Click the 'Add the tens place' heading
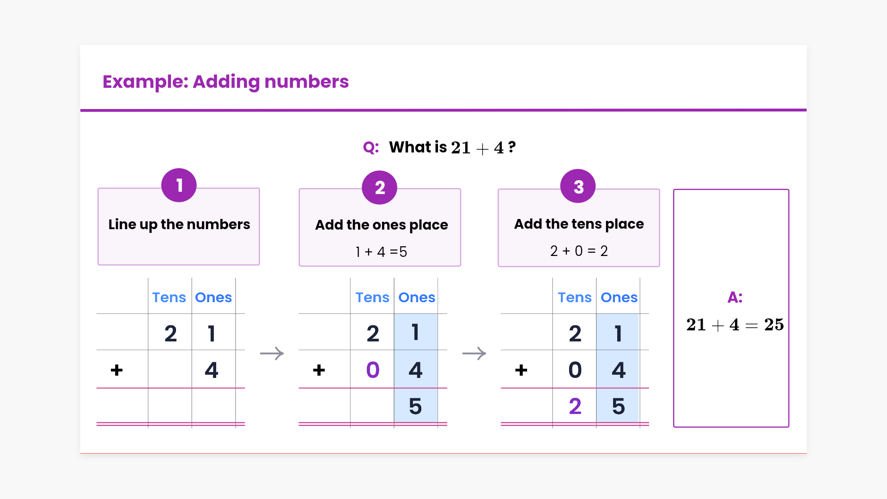887x499 pixels. click(x=578, y=224)
